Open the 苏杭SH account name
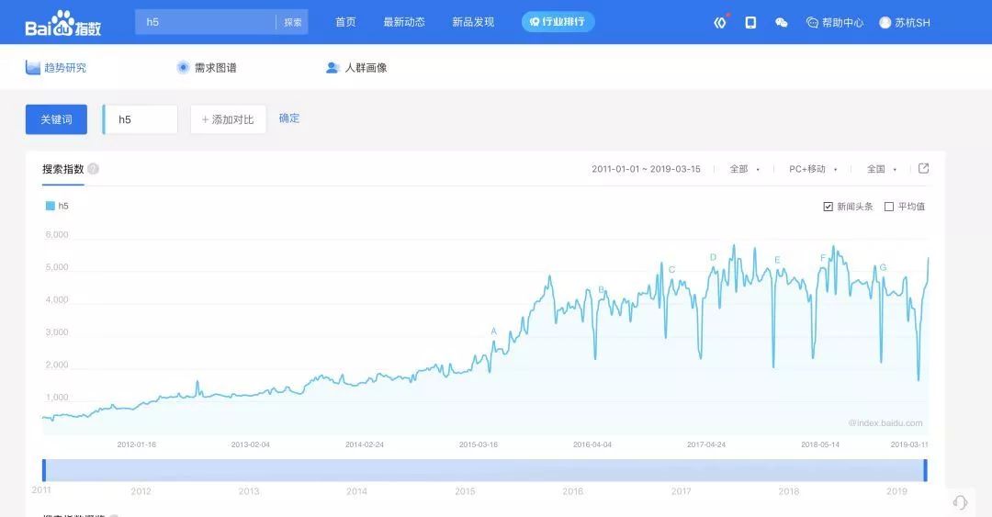Image resolution: width=992 pixels, height=517 pixels. click(912, 23)
